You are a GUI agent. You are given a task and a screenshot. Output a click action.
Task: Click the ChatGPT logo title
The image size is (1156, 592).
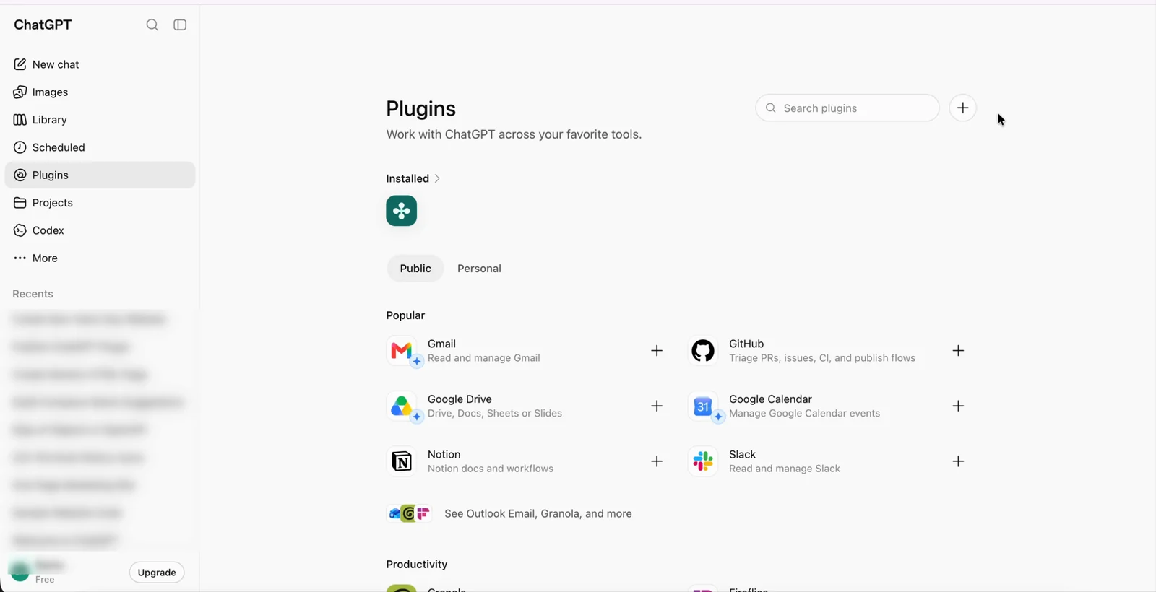43,25
